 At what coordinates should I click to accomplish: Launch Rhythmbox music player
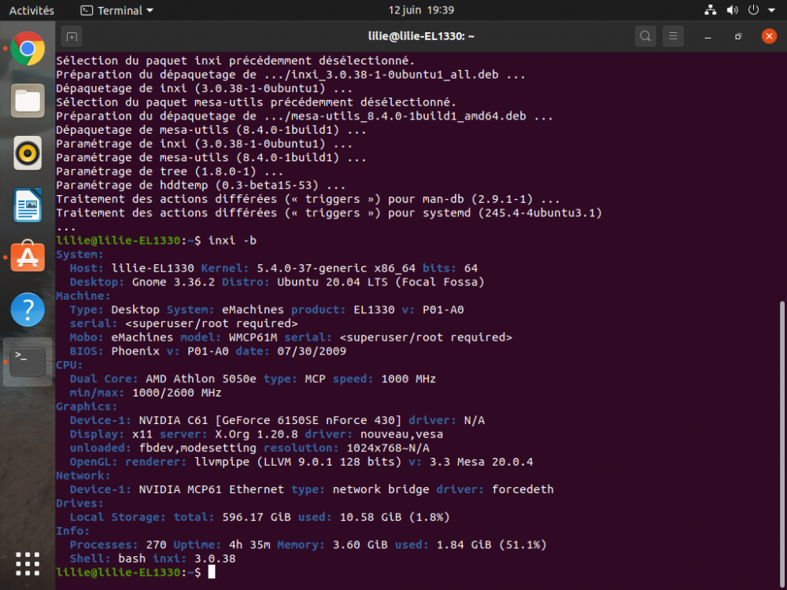coord(28,153)
